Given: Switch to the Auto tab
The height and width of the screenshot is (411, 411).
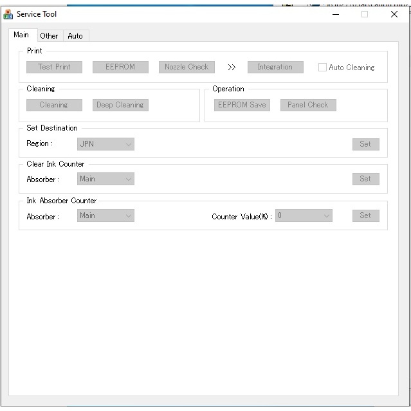Looking at the screenshot, I should 75,36.
